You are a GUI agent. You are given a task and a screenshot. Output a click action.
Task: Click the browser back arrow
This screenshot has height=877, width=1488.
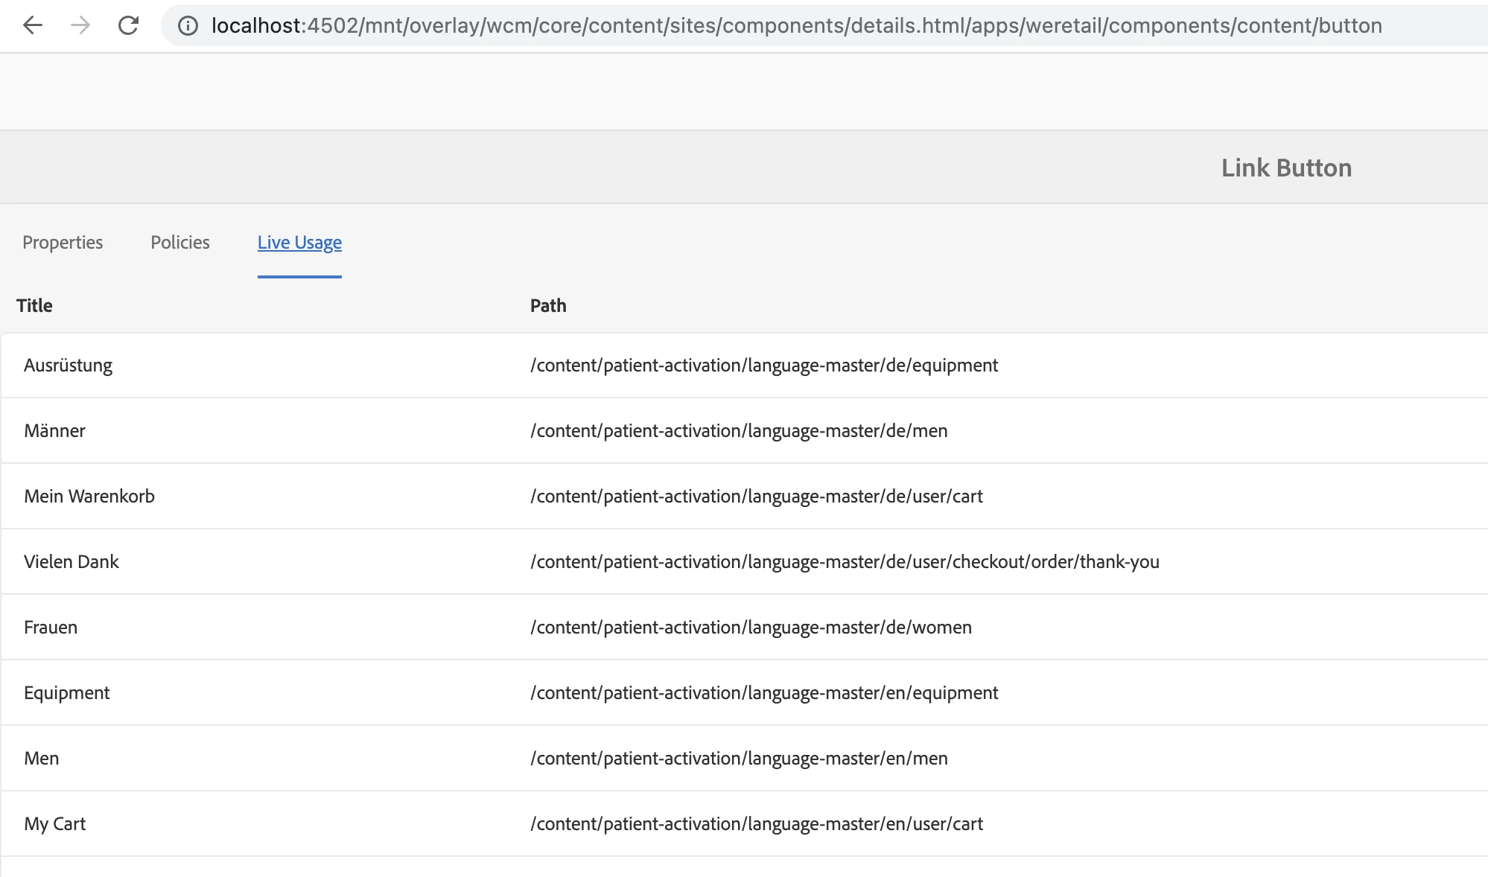point(33,25)
